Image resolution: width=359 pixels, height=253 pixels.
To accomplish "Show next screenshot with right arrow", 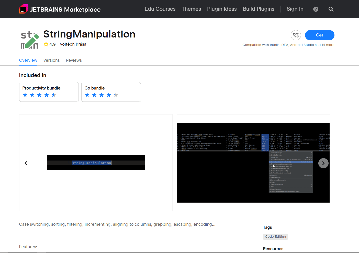I will tap(323, 163).
